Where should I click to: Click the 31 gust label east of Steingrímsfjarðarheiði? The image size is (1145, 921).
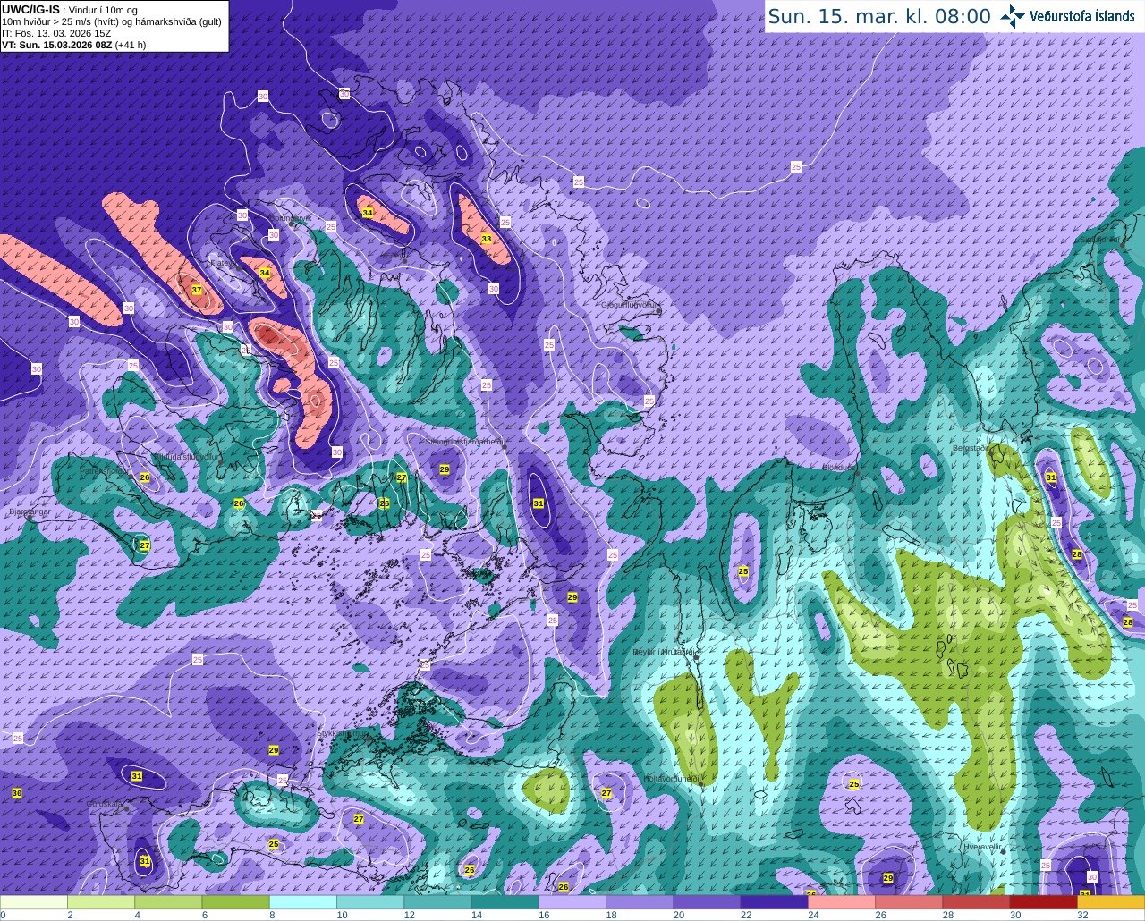pos(538,503)
